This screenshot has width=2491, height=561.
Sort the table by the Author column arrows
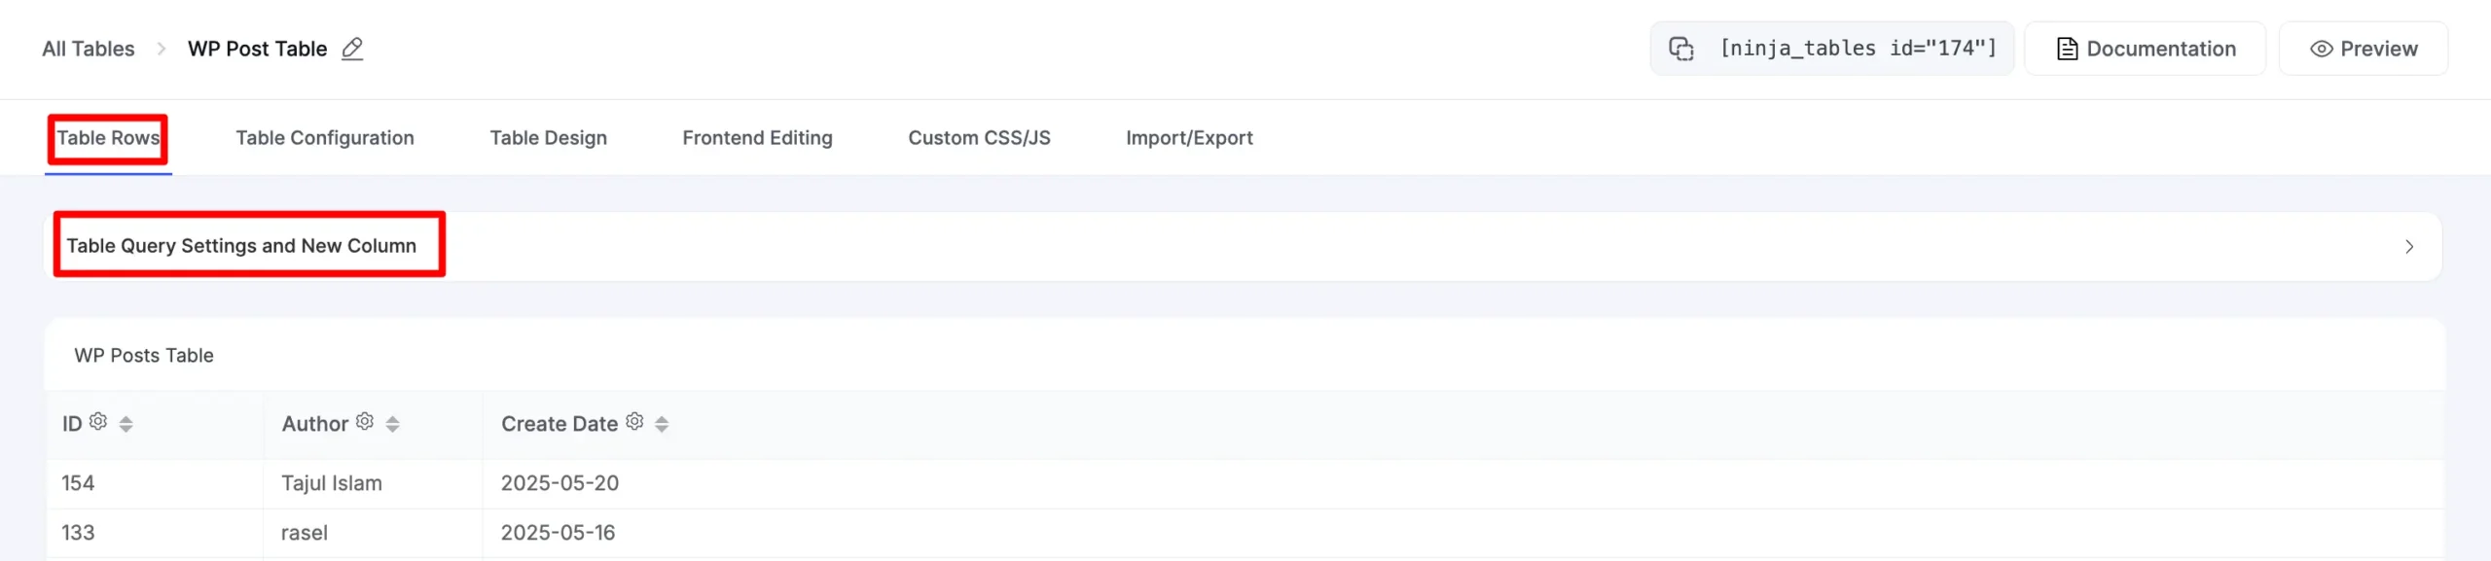point(392,424)
